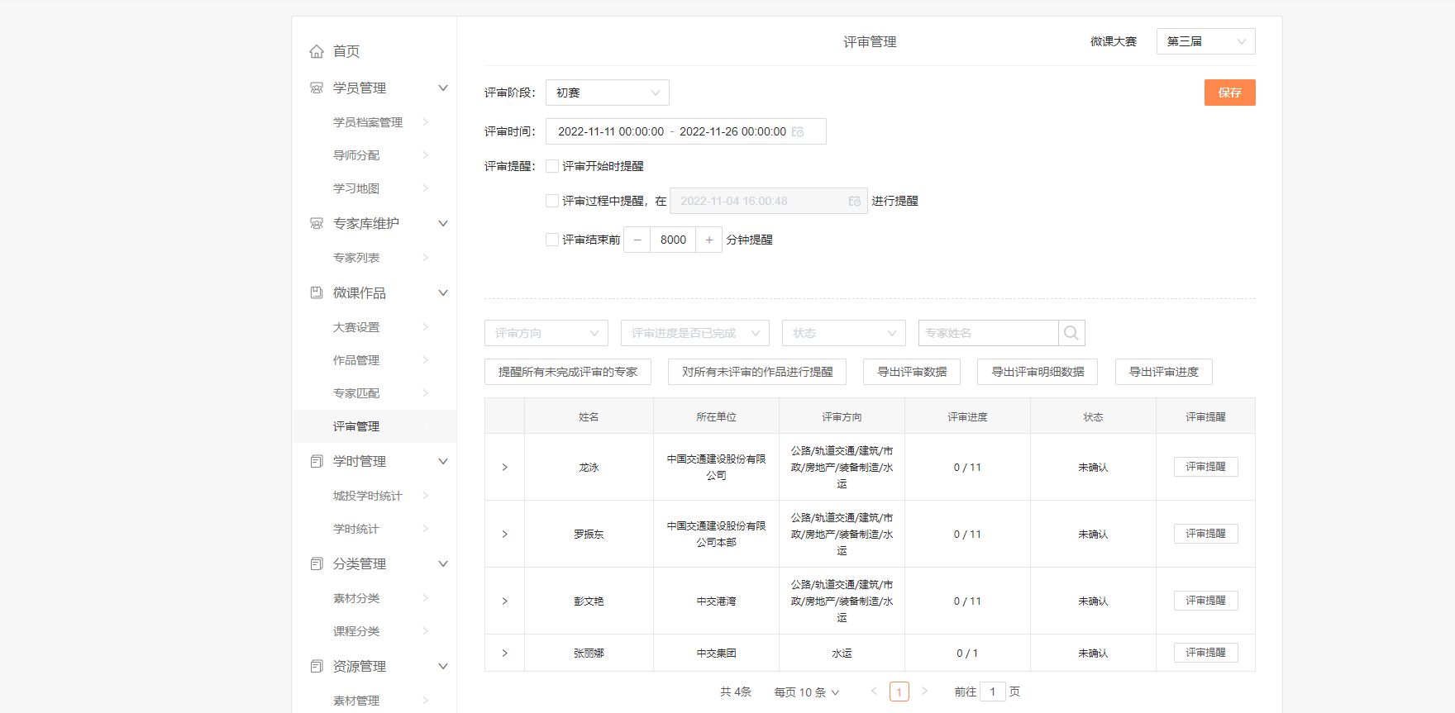Open the 评审方向 filter dropdown

pyautogui.click(x=546, y=333)
